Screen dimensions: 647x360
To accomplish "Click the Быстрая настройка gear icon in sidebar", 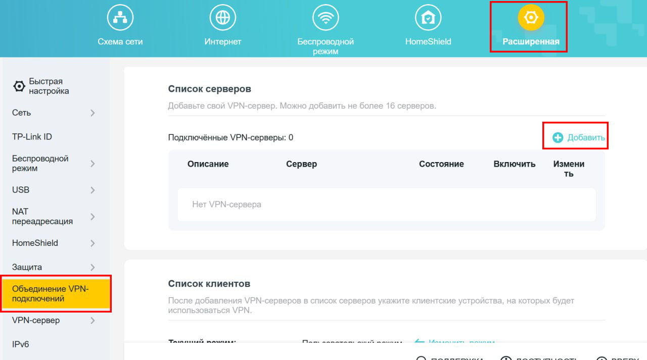I will [x=19, y=87].
